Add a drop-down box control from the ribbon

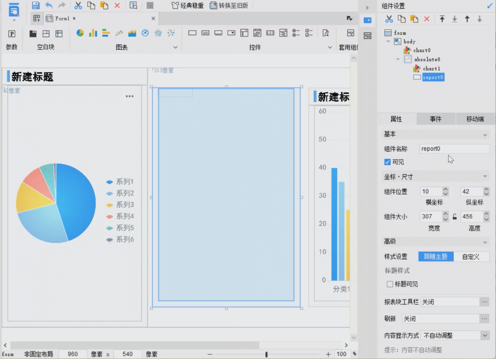pyautogui.click(x=231, y=33)
